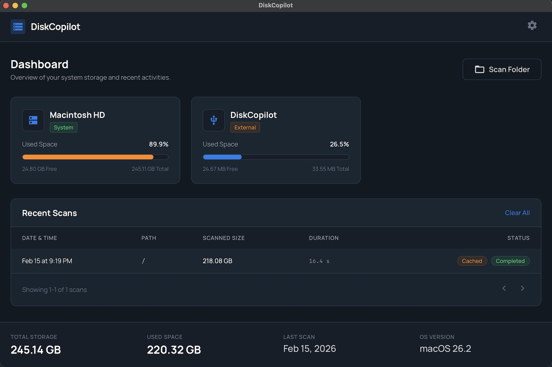
Task: Sort scans by the DATE & TIME column
Action: click(39, 238)
